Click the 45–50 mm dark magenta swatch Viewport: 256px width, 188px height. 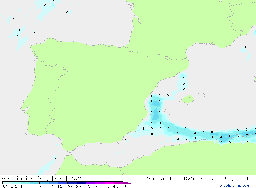click(x=119, y=183)
